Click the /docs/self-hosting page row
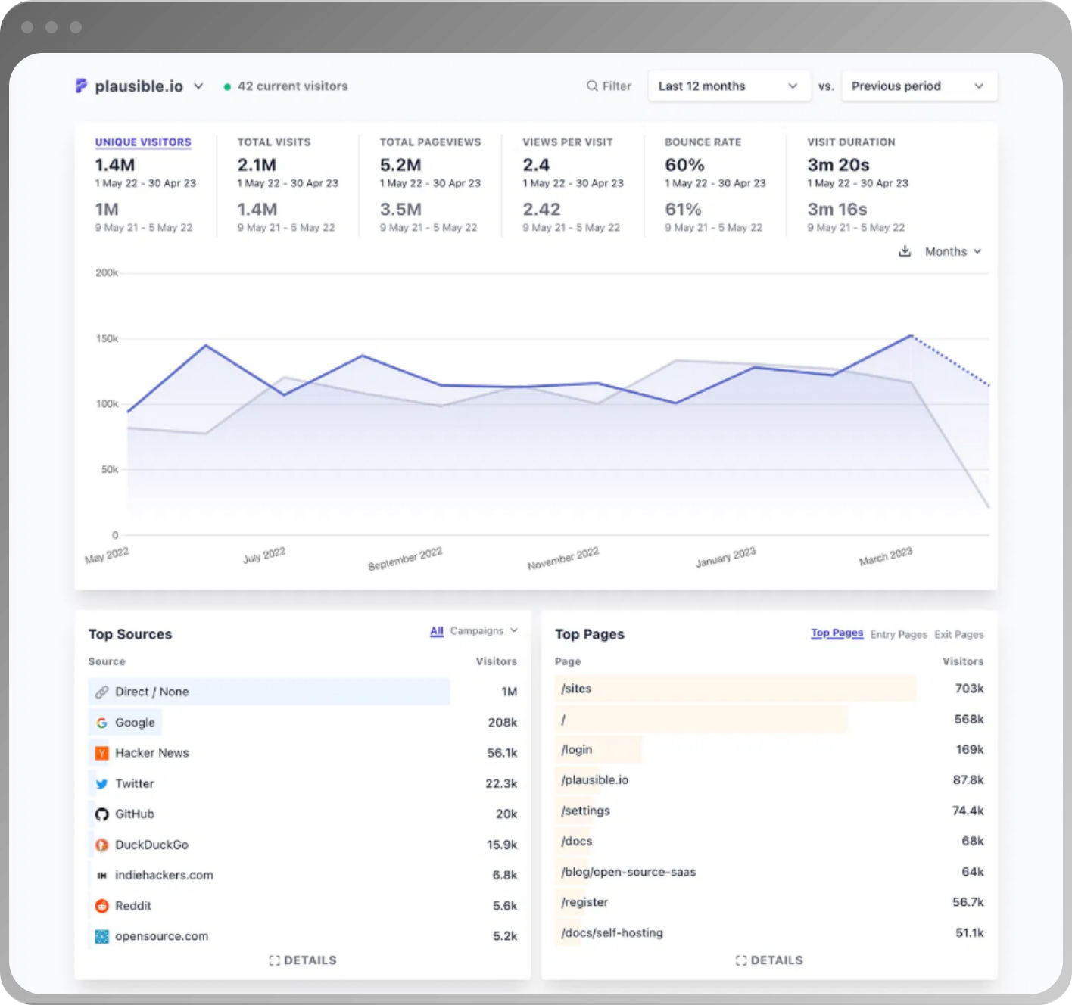 pos(769,932)
